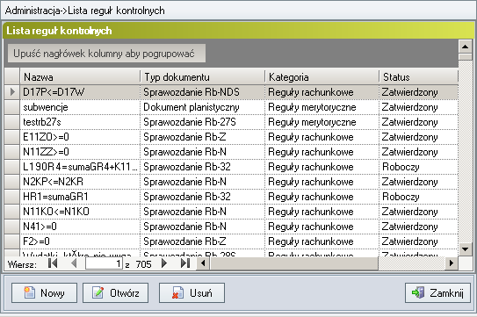Sort by Kategoria column header
This screenshot has width=477, height=317.
click(x=322, y=77)
